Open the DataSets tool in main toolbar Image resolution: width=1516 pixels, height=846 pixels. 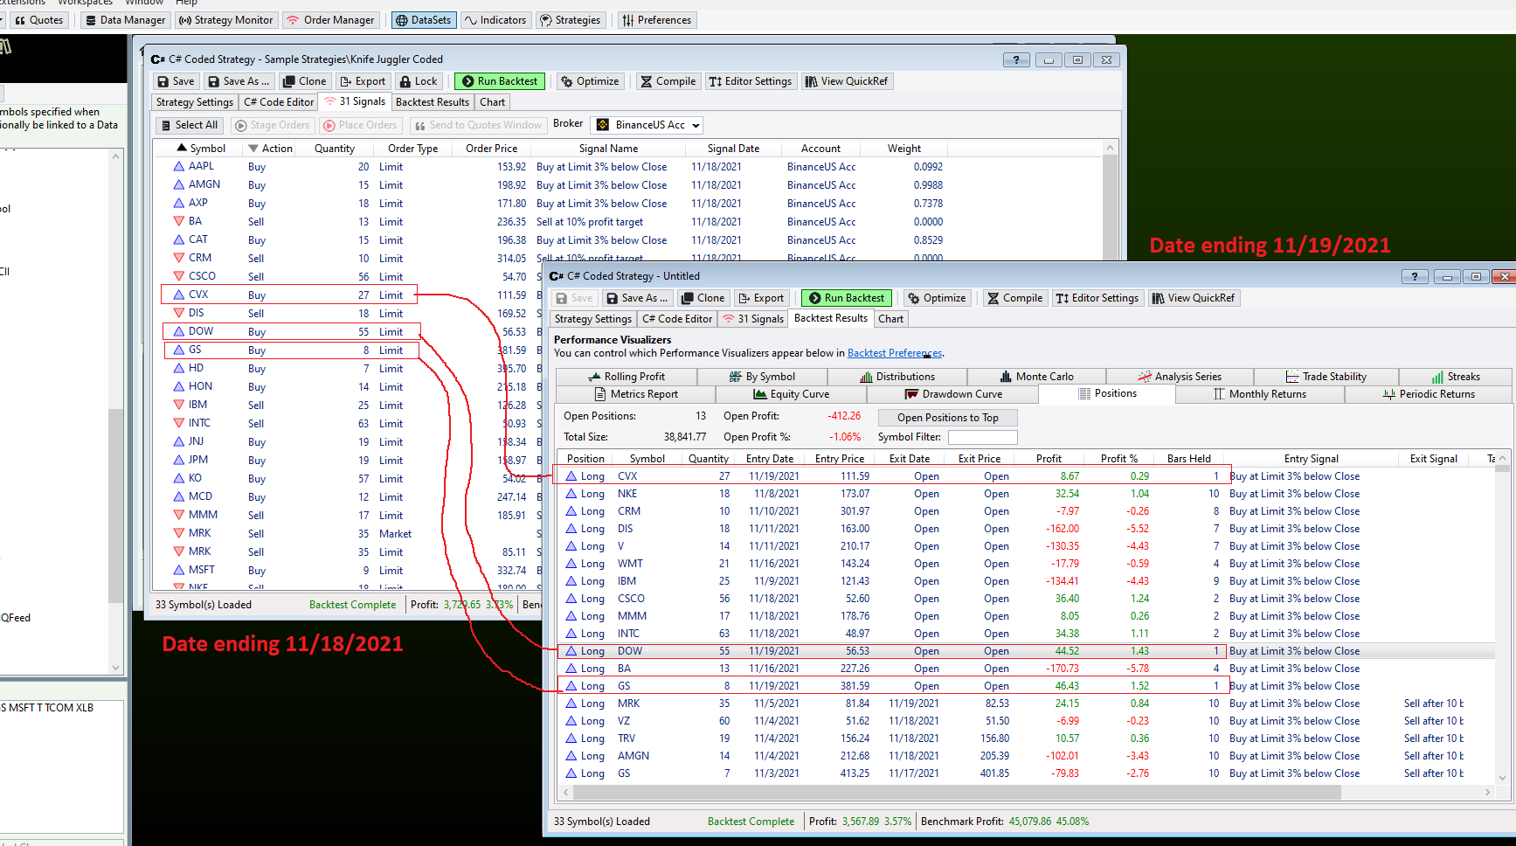click(x=423, y=20)
